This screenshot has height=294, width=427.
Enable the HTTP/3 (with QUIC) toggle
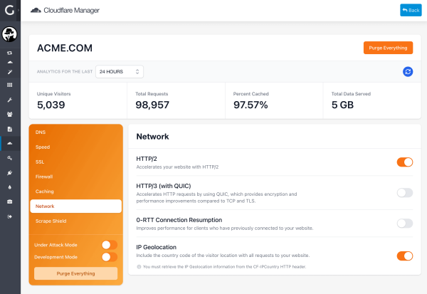click(x=405, y=193)
